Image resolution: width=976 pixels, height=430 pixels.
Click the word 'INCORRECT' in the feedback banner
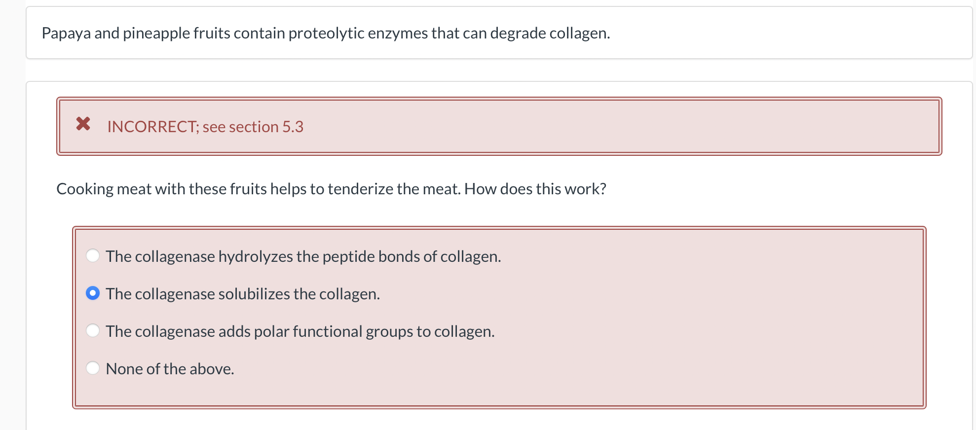tap(151, 127)
